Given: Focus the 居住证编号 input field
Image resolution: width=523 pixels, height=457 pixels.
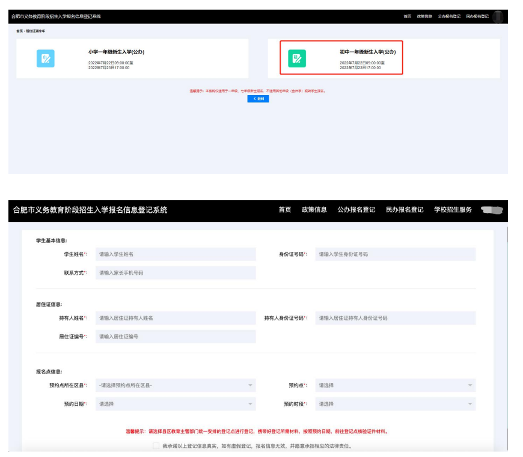Looking at the screenshot, I should [175, 337].
